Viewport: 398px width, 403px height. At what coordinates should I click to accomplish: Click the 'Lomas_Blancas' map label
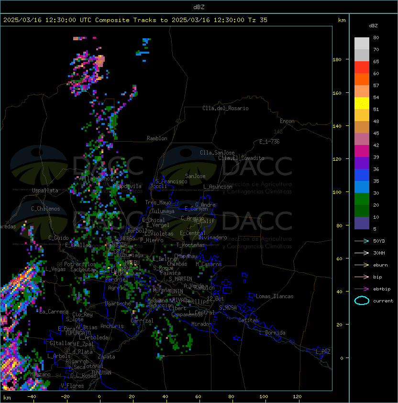tap(275, 296)
